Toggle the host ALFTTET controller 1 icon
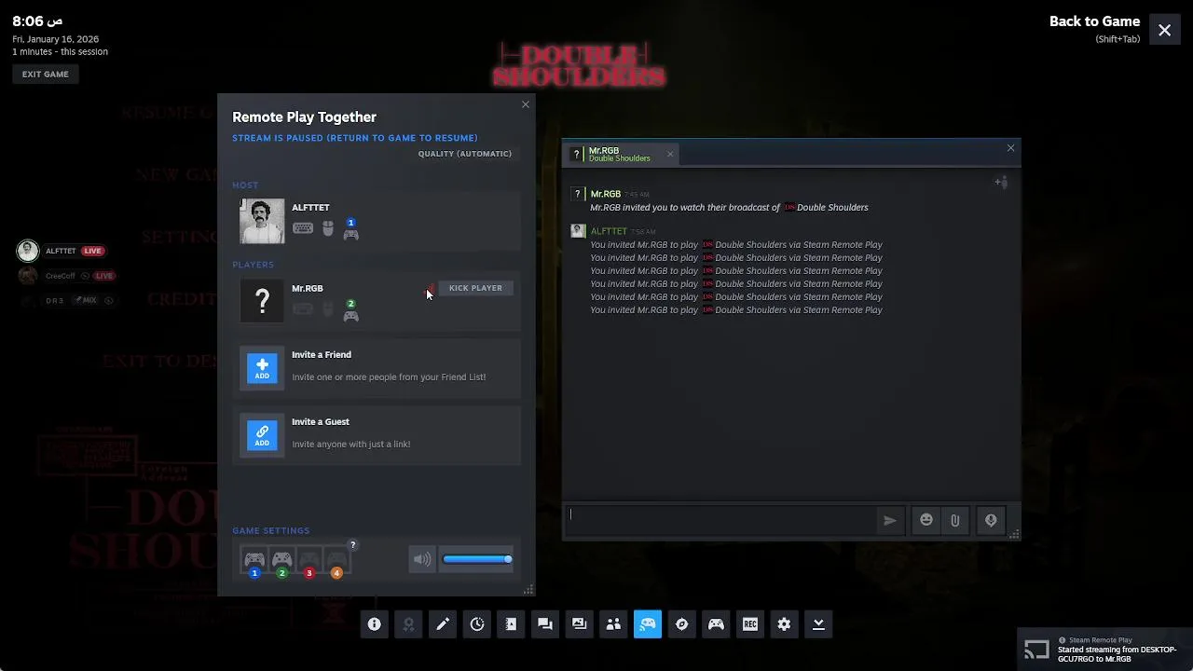This screenshot has height=671, width=1193. tap(350, 230)
